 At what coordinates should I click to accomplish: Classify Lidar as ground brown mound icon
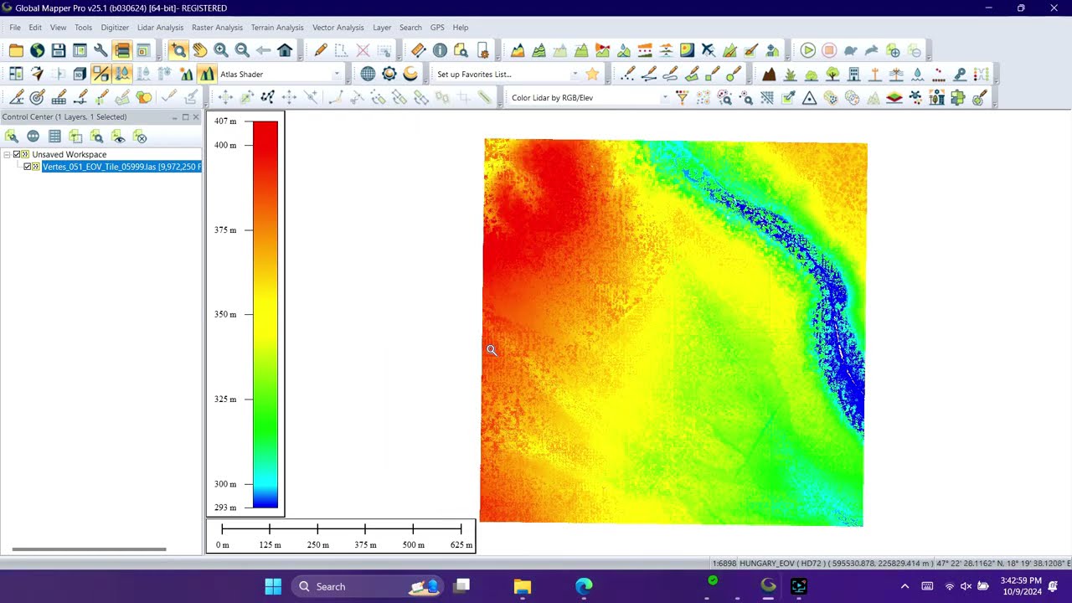tap(769, 75)
